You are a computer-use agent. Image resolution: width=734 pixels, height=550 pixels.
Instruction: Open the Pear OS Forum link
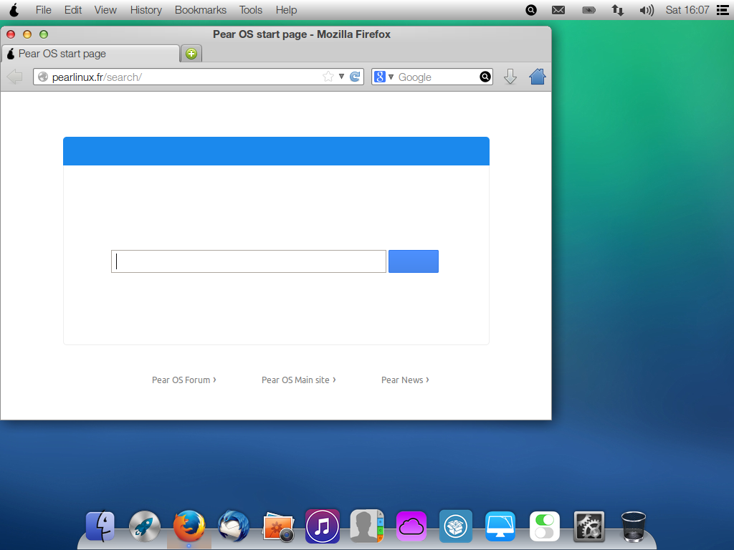[184, 380]
